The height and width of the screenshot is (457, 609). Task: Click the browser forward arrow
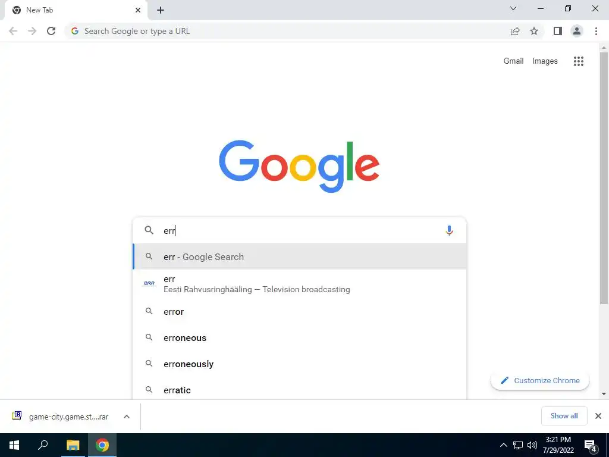point(32,31)
